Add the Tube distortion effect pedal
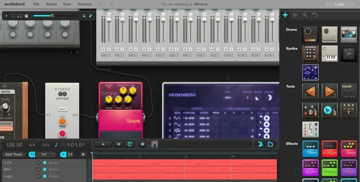 click(311, 149)
